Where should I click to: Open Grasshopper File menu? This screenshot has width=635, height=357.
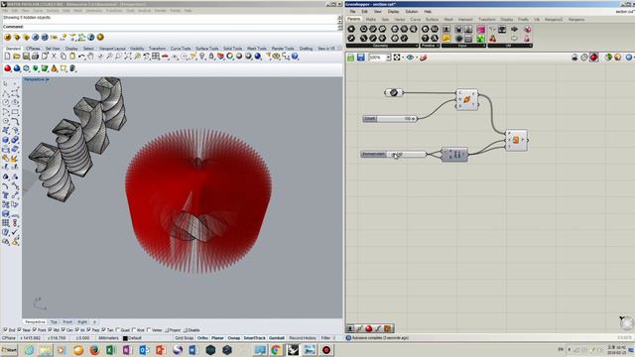(353, 12)
